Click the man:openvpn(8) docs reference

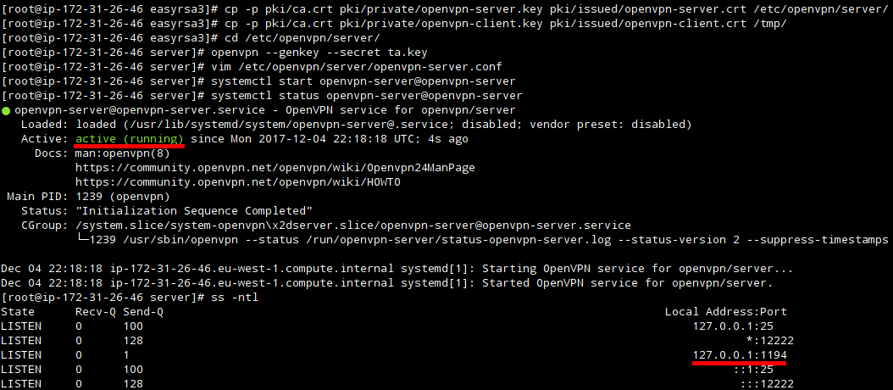point(122,153)
